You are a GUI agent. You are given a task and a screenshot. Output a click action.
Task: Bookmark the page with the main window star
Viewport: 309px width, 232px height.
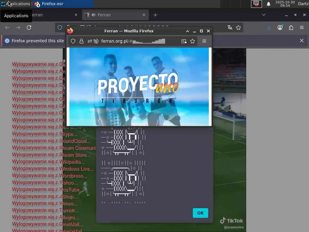point(238,27)
